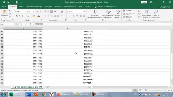The width and height of the screenshot is (173, 97).
Task: Open Find and Select (Найти и выделить)
Action: [156, 14]
